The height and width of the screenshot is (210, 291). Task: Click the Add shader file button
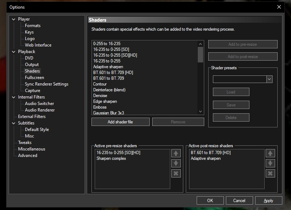pyautogui.click(x=120, y=122)
